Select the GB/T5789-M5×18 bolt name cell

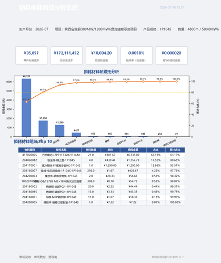coord(61,181)
